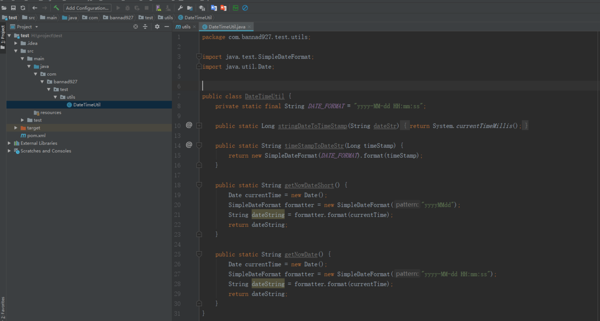Viewport: 600px width, 321px height.
Task: Close the DateTimeUtil.java tab
Action: click(x=249, y=27)
